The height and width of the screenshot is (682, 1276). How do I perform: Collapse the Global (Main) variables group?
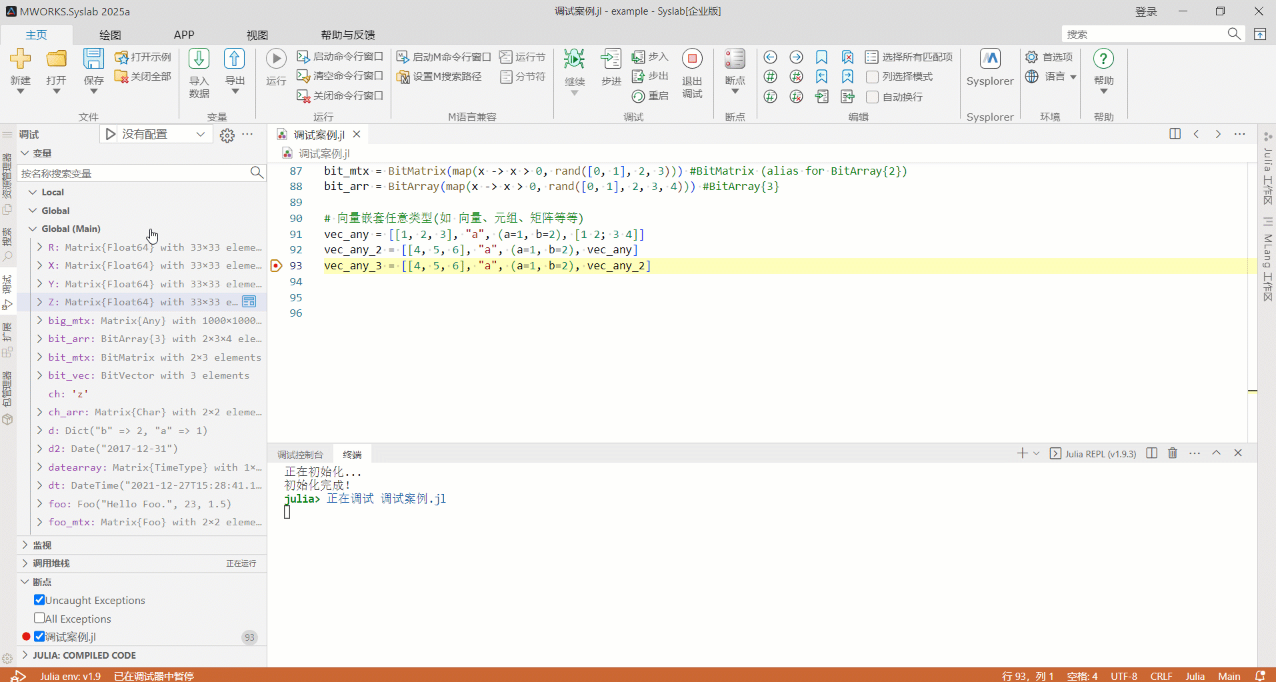click(32, 228)
